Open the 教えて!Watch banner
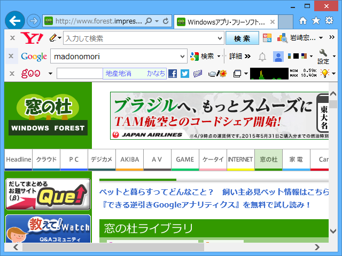Viewport: 342px width, 256px height. (x=48, y=229)
